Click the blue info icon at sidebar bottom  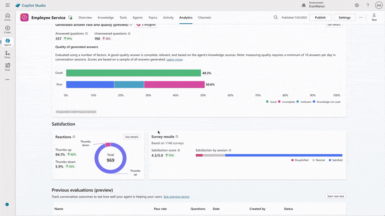[7, 204]
